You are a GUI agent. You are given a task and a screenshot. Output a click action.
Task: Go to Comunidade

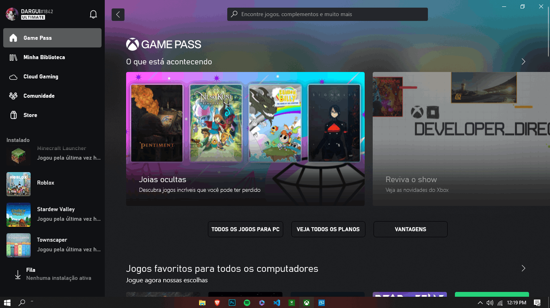52,96
